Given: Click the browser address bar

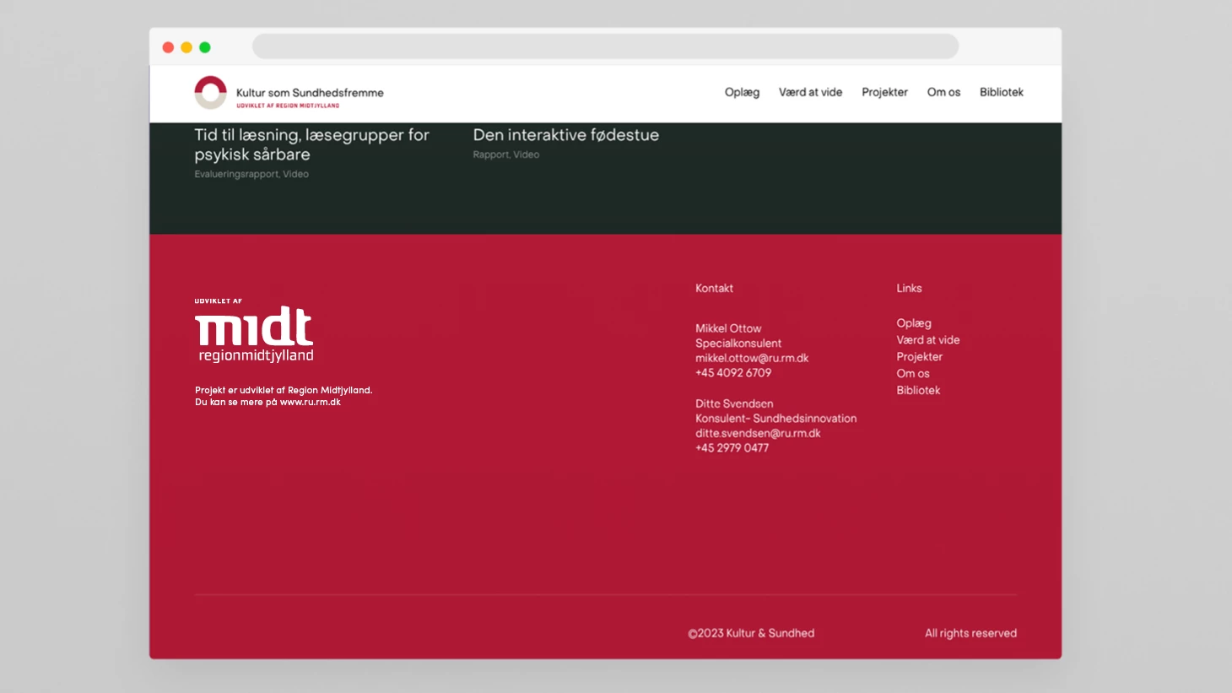Looking at the screenshot, I should [x=605, y=46].
